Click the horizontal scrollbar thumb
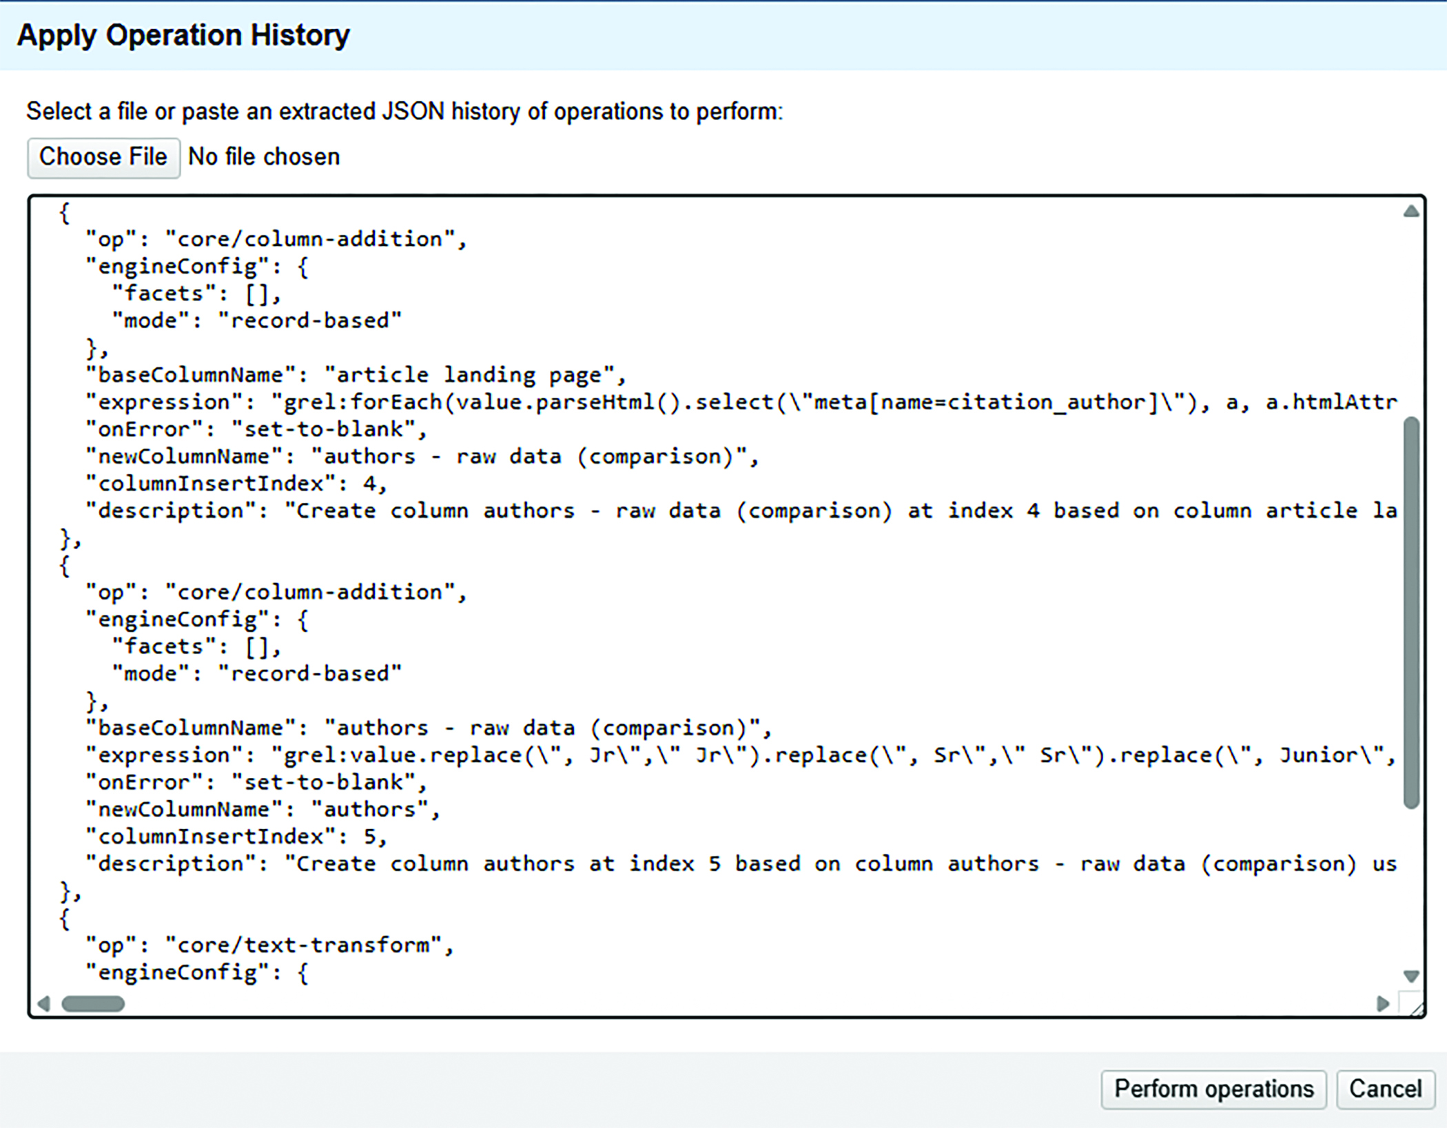This screenshot has height=1128, width=1447. (93, 1003)
